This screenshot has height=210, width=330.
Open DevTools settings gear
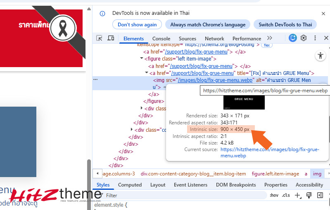(304, 38)
